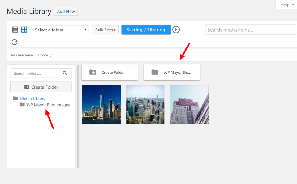The height and width of the screenshot is (184, 297).
Task: Click folder icon beside Media Library tree item
Action: tap(16, 98)
